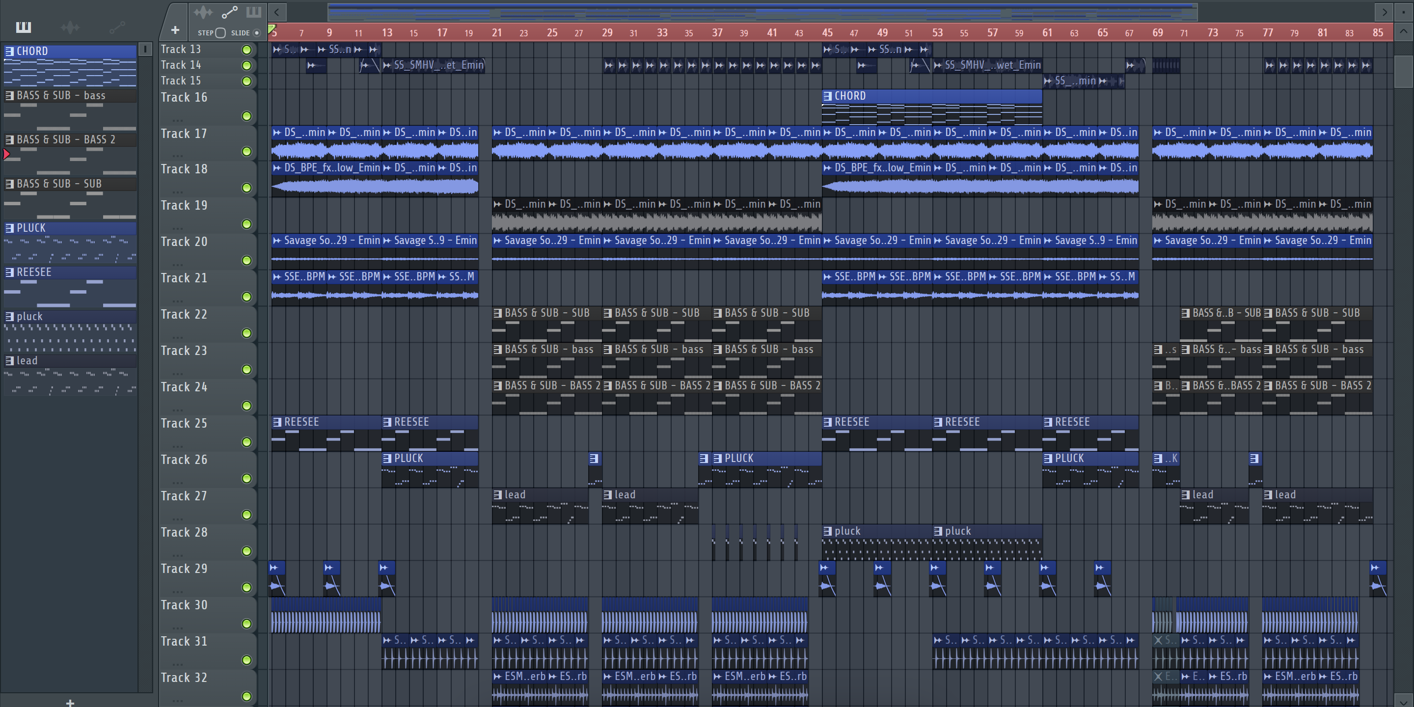Select audio clip focus icon above STEP
This screenshot has width=1414, height=707.
point(203,11)
